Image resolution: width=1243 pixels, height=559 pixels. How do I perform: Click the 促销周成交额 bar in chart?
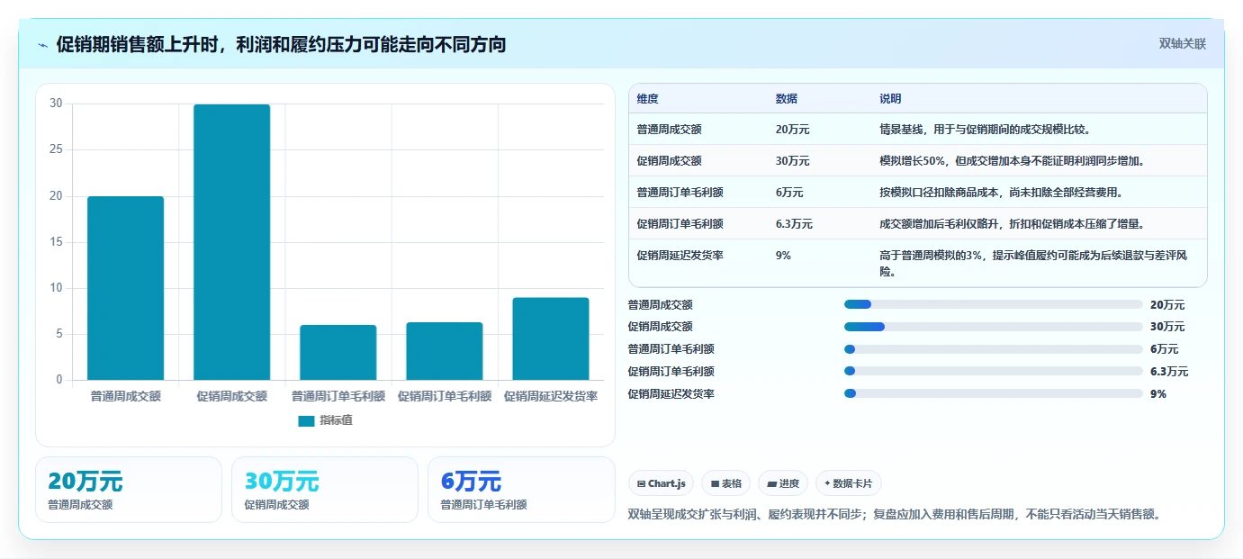click(231, 242)
